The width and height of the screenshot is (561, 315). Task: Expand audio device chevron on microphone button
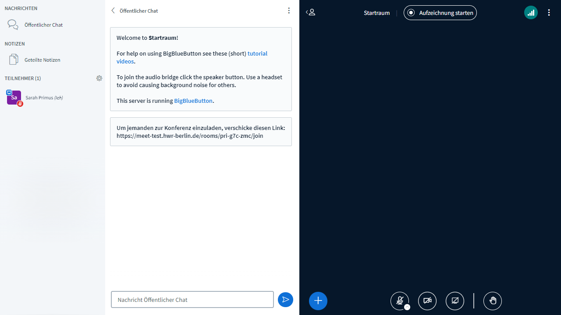[x=407, y=307]
